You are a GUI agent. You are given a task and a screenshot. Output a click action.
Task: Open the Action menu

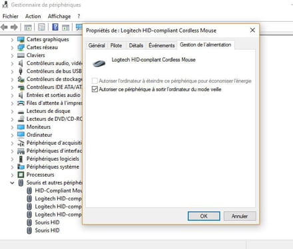[33, 17]
